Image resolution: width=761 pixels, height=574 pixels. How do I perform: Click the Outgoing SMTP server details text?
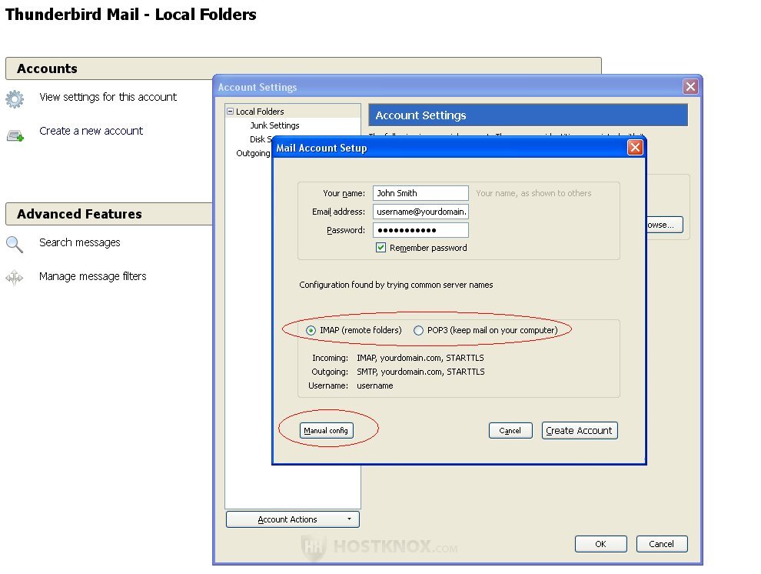(420, 372)
